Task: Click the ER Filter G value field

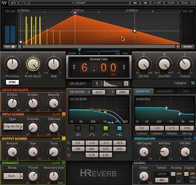Action: point(98,92)
